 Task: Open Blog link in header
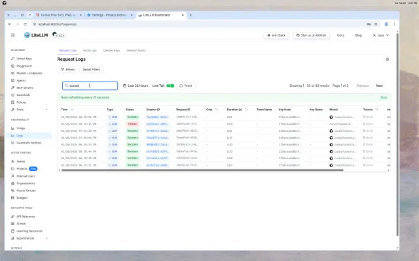(x=358, y=35)
